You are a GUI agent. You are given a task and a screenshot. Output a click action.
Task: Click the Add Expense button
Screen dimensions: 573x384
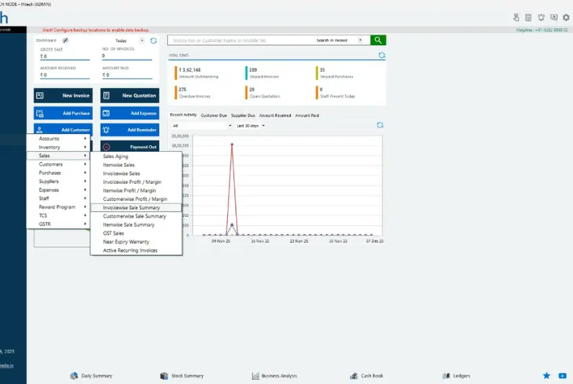[130, 113]
